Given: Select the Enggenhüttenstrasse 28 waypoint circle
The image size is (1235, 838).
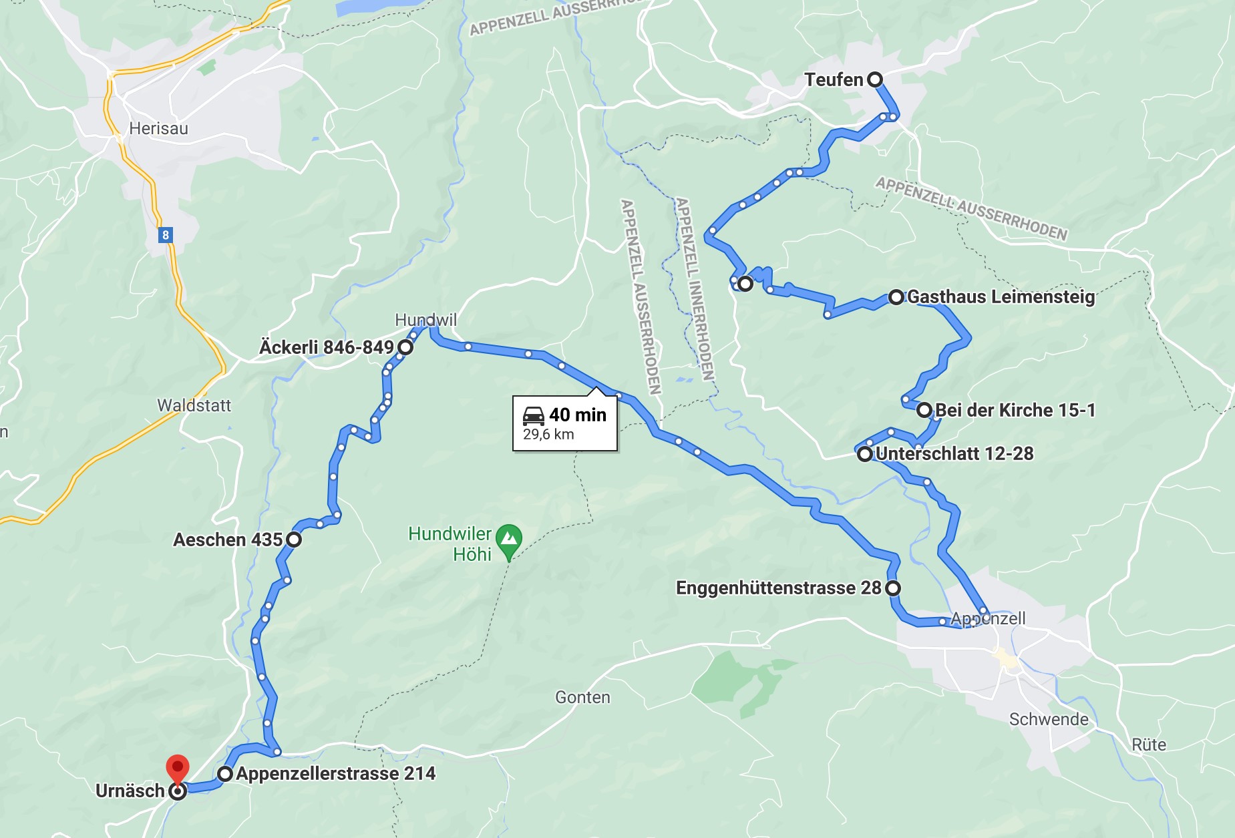Looking at the screenshot, I should pos(893,588).
